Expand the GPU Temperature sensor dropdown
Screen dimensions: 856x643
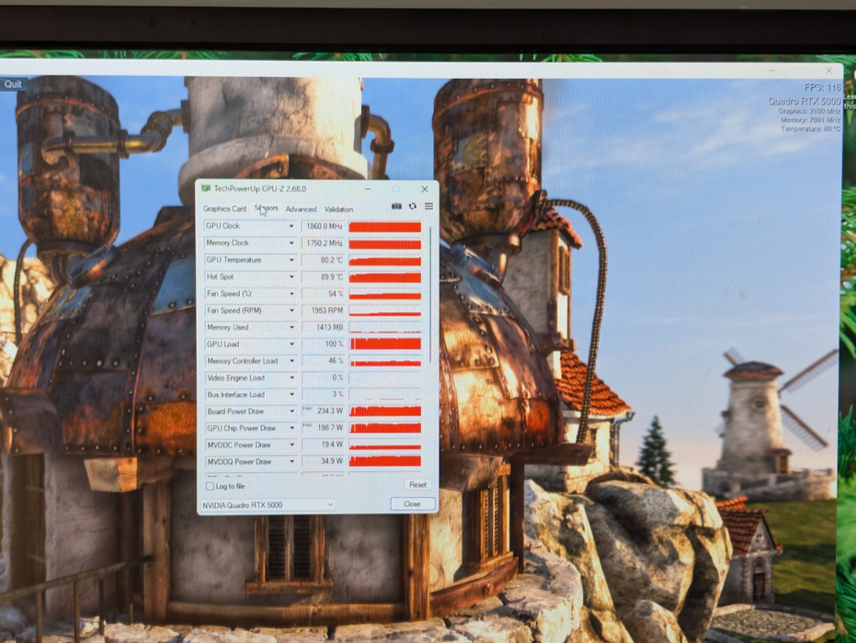[291, 260]
